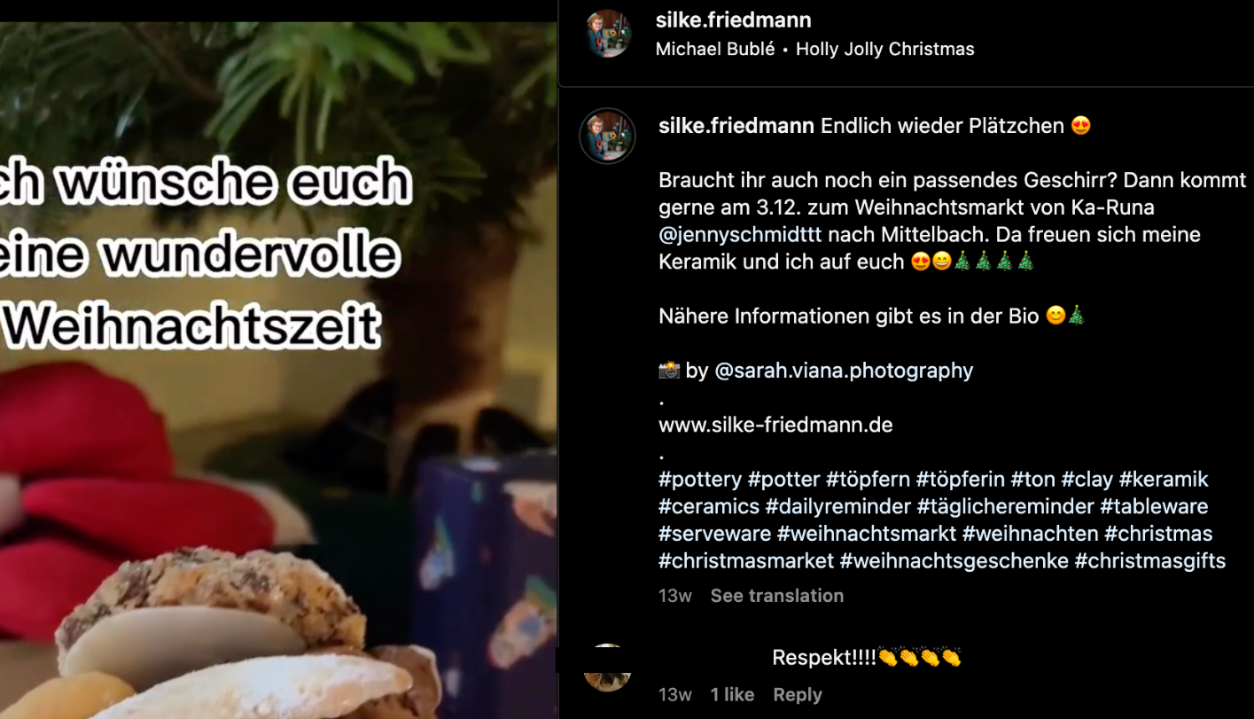The image size is (1254, 719).
Task: Open the commenter's avatar next to Respekt
Action: coord(608,668)
